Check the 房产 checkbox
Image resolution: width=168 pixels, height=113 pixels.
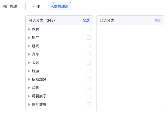point(89,38)
